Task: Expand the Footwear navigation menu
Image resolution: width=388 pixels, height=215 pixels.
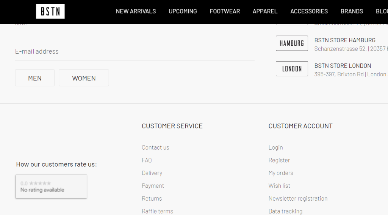Action: coord(225,11)
